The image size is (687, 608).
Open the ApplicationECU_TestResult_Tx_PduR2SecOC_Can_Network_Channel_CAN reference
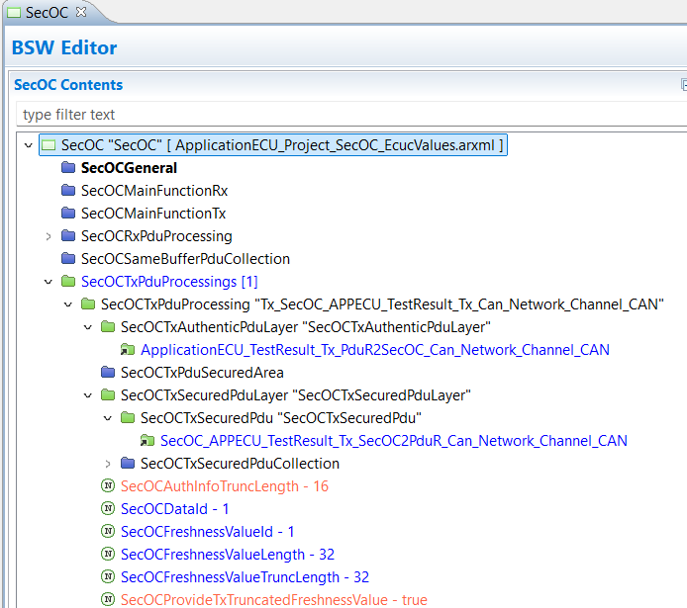[x=375, y=350]
